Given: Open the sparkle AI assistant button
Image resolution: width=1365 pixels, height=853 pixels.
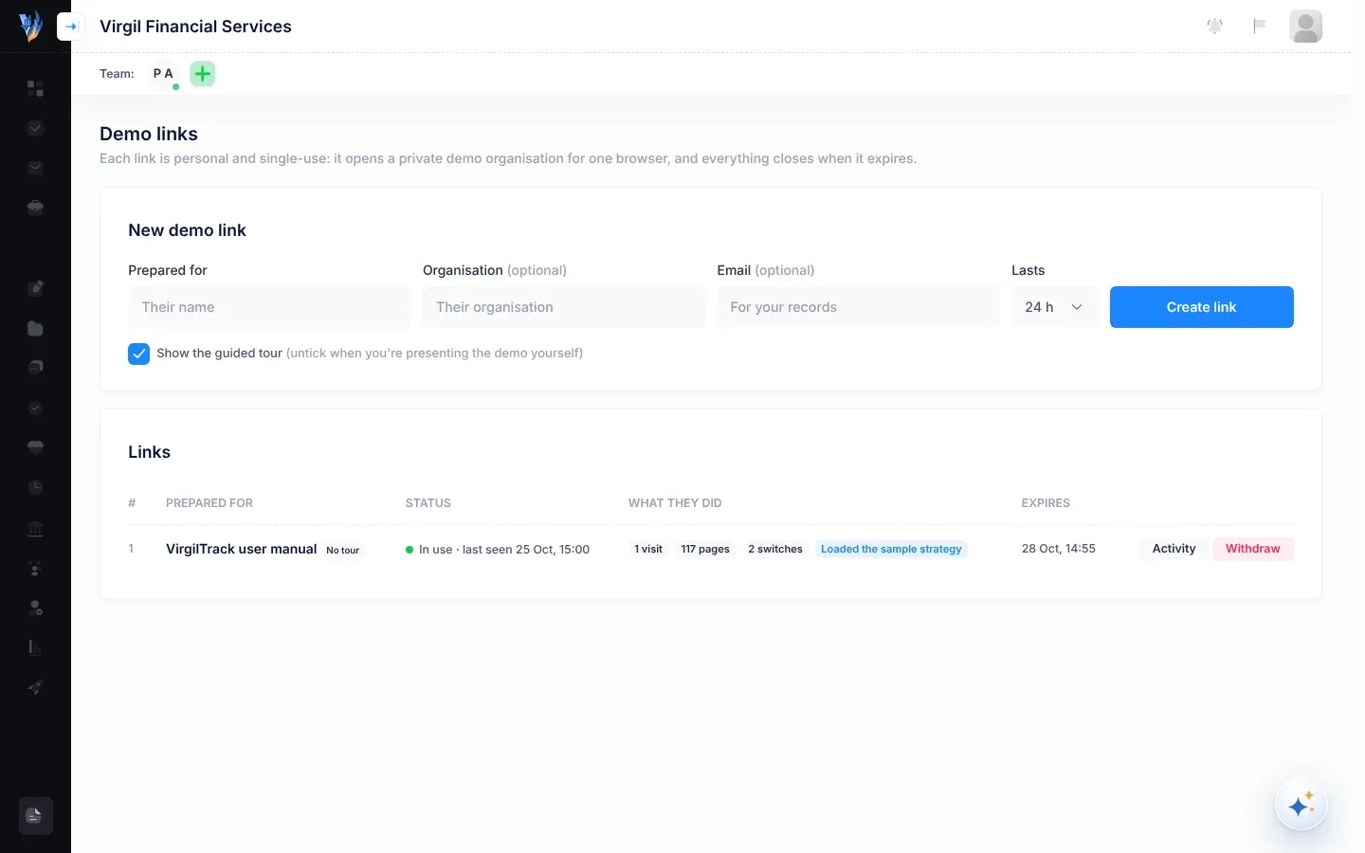Looking at the screenshot, I should (1301, 805).
